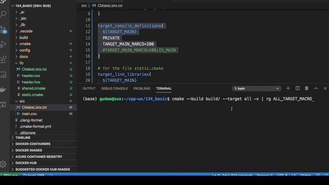Viewport: 329px width, 185px height.
Task: Switch to the PROBLEMS tab
Action: 142,88
